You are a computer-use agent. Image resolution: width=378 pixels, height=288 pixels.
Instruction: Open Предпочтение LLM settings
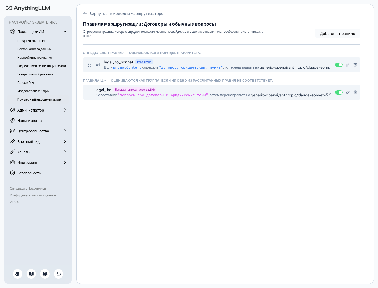(x=31, y=41)
